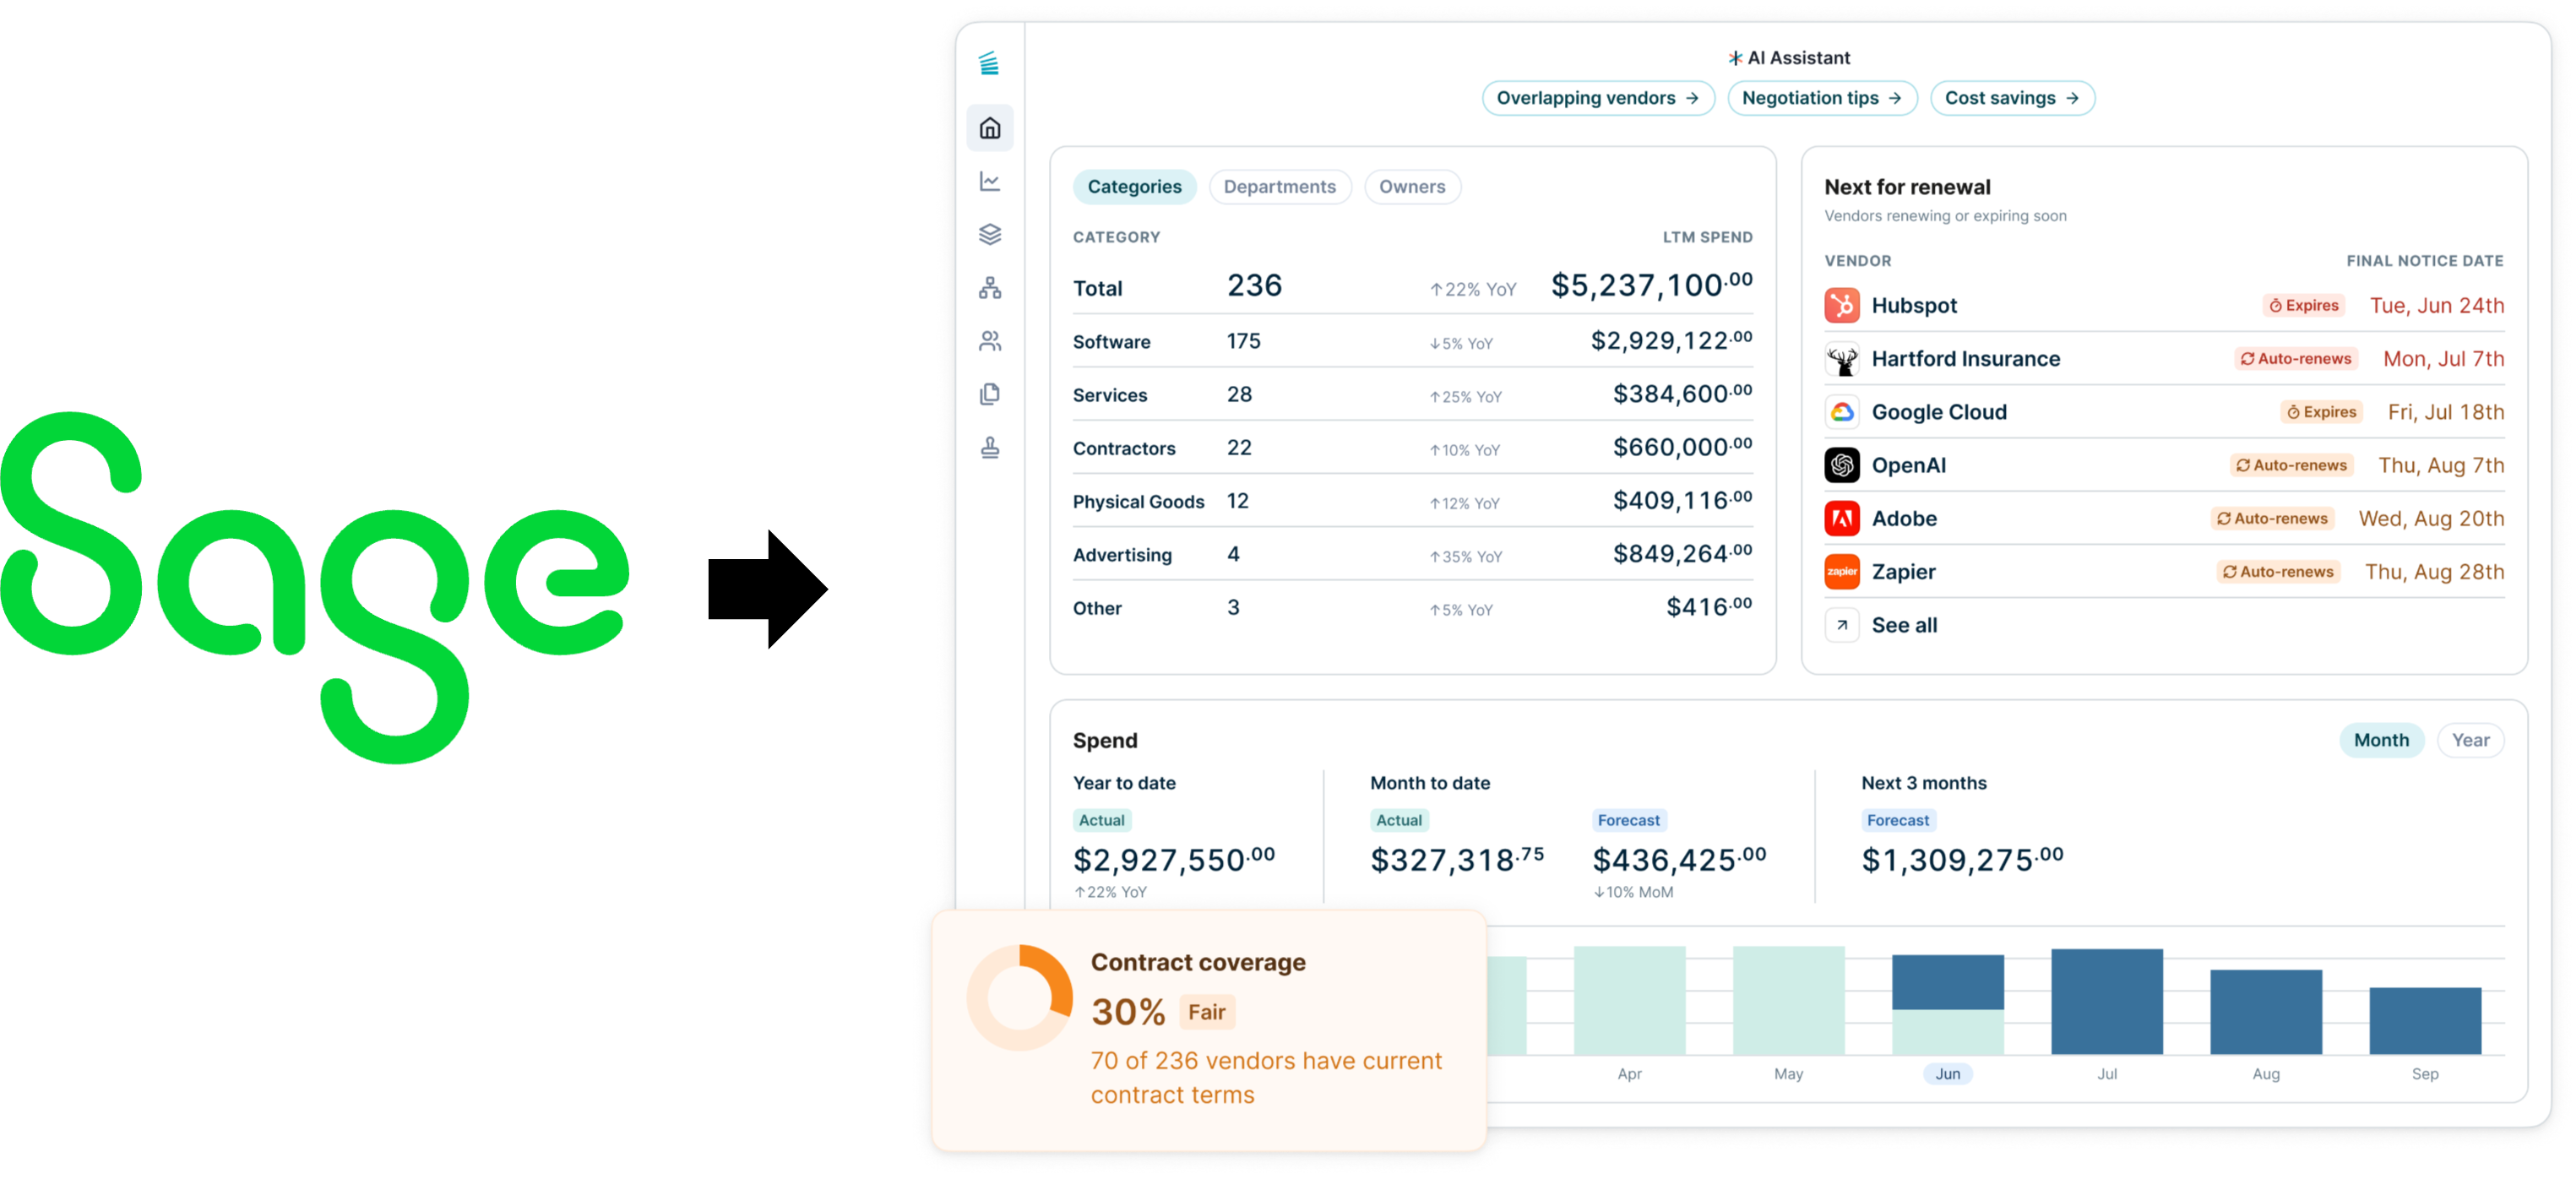This screenshot has width=2576, height=1179.
Task: Open the line chart analytics icon
Action: (989, 181)
